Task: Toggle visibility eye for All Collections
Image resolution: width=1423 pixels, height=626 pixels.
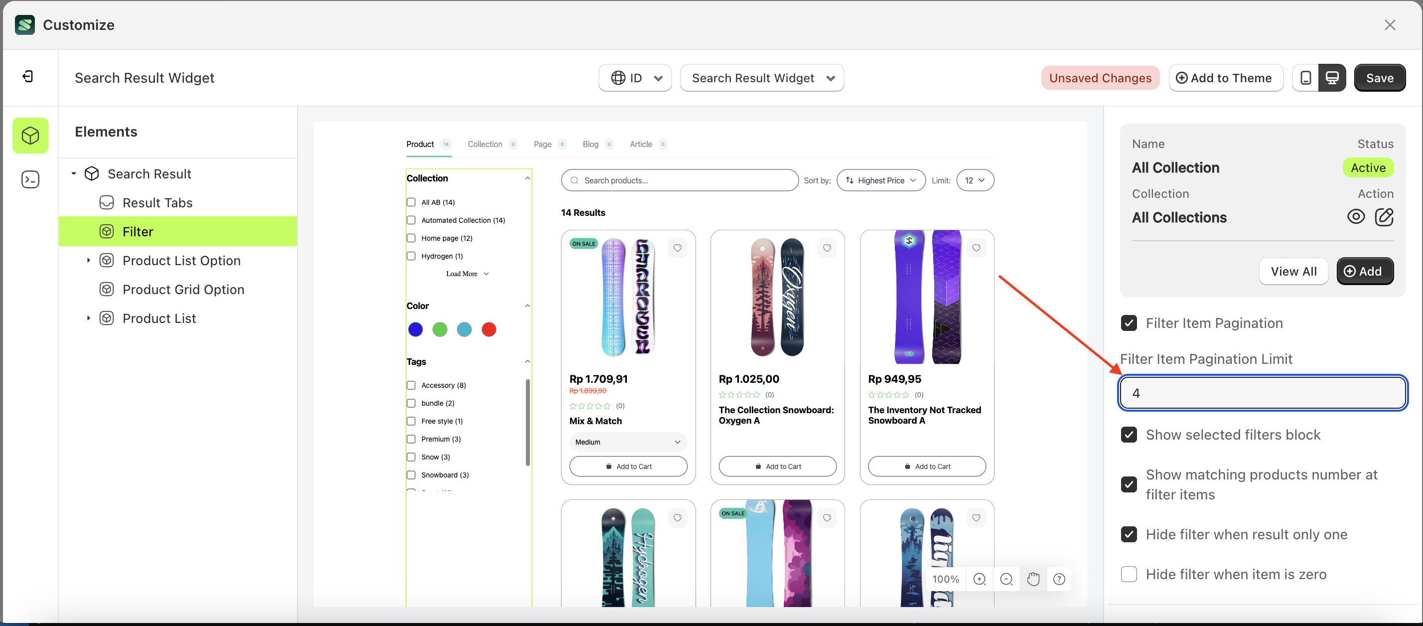Action: coord(1355,217)
